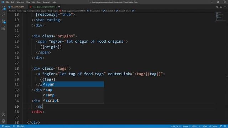Screen dimensions: 228x128
Task: Click line number 22 in the gutter
Action: pyautogui.click(x=17, y=36)
